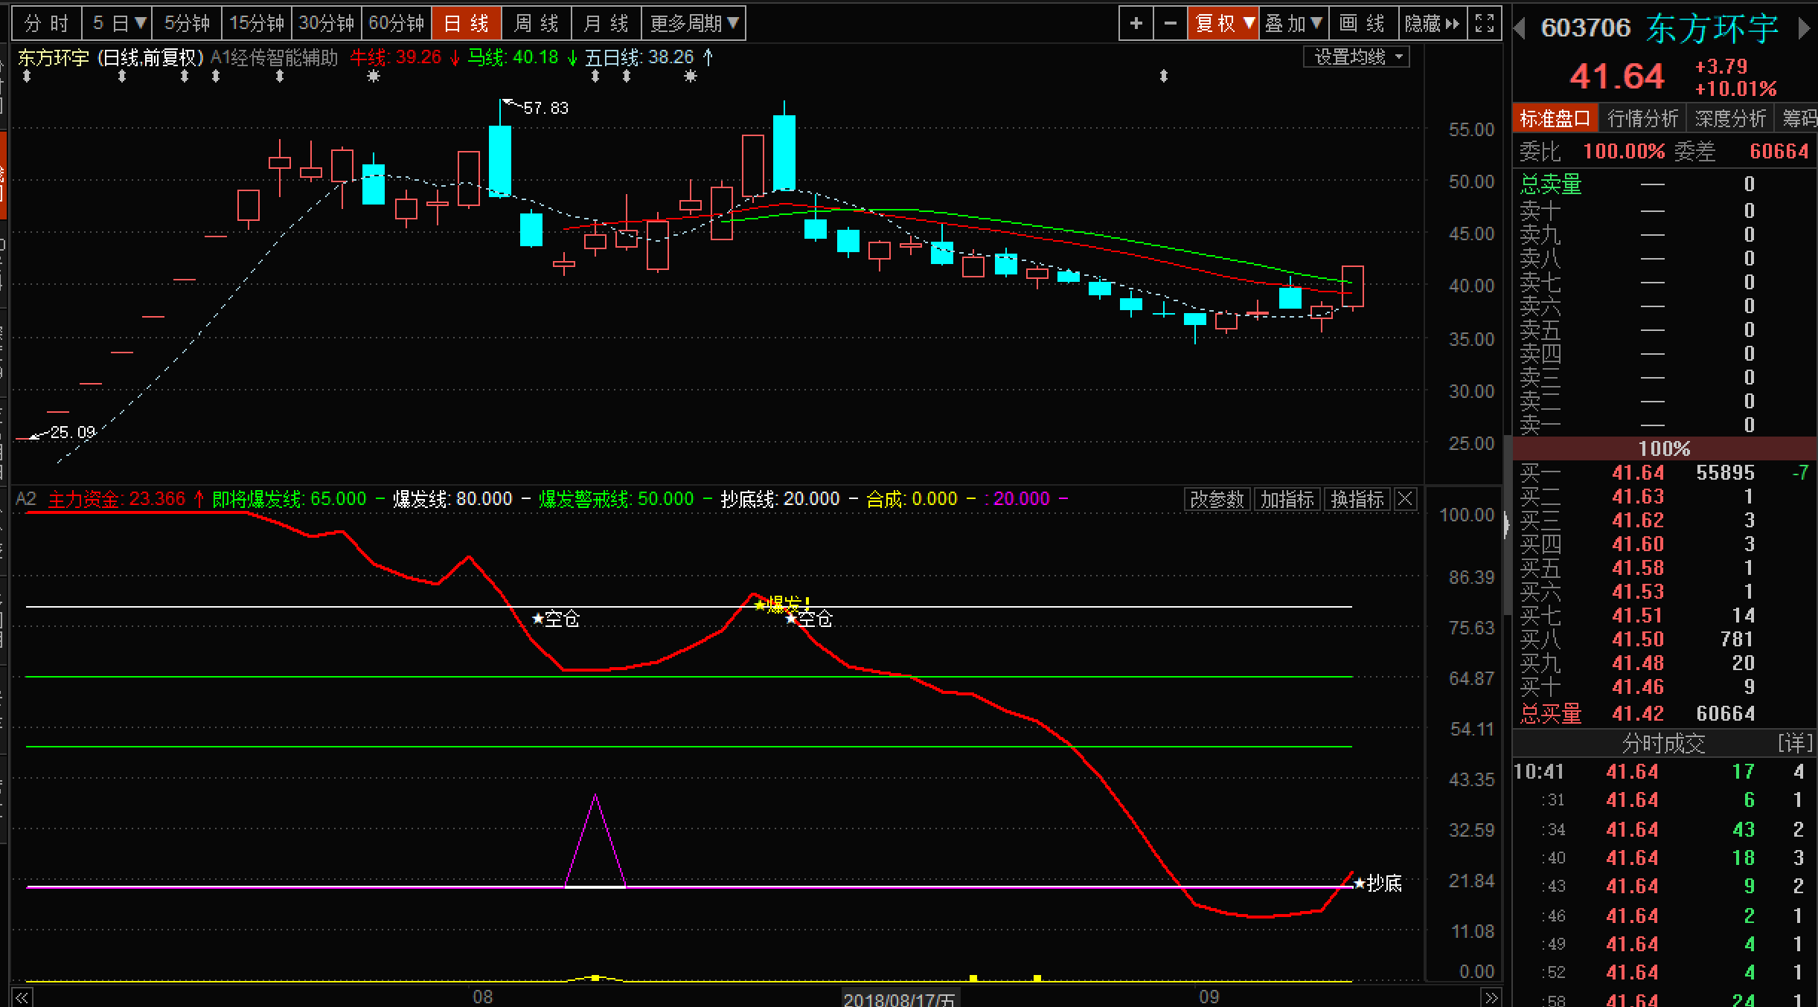This screenshot has height=1007, width=1818.
Task: Open the 筹码 tab
Action: coord(1799,118)
